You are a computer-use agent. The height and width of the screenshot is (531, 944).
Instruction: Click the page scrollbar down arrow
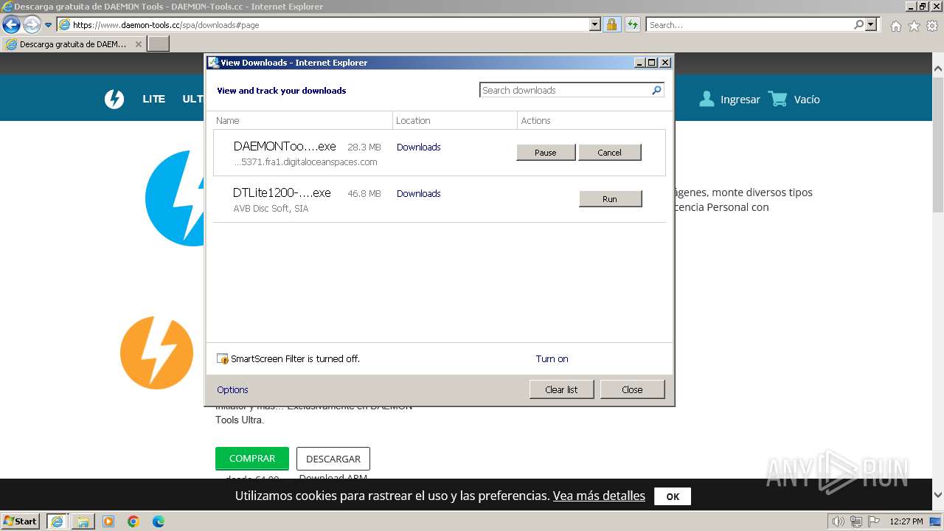pos(937,495)
